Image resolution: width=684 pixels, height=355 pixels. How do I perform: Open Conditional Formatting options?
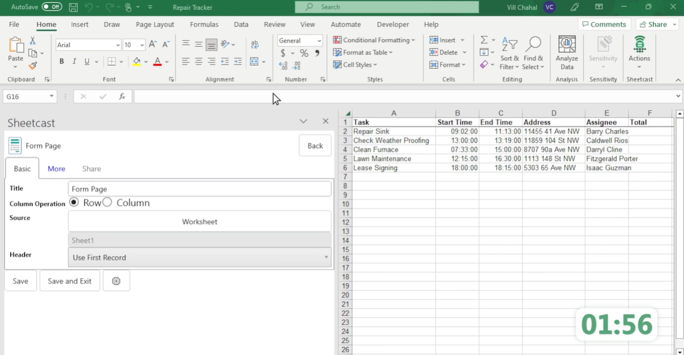tap(374, 40)
